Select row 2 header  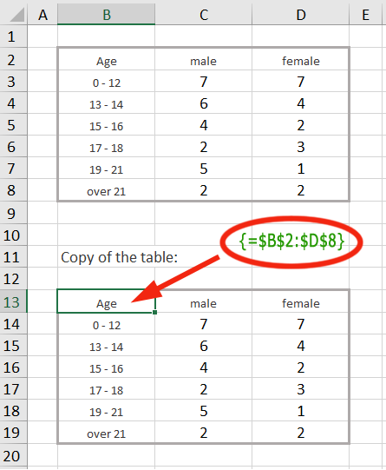coord(14,59)
